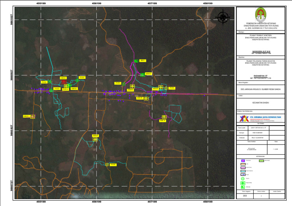Screen dimensions: 292x206
Task: Click the 1 : 6,250 scale cell
Action: click(x=276, y=149)
